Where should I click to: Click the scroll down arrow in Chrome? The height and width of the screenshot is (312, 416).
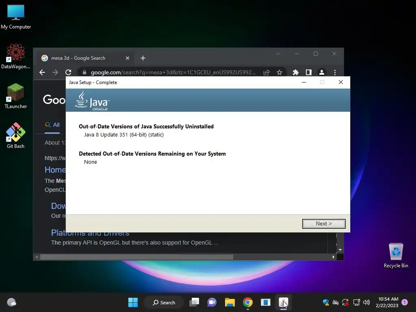click(x=340, y=250)
